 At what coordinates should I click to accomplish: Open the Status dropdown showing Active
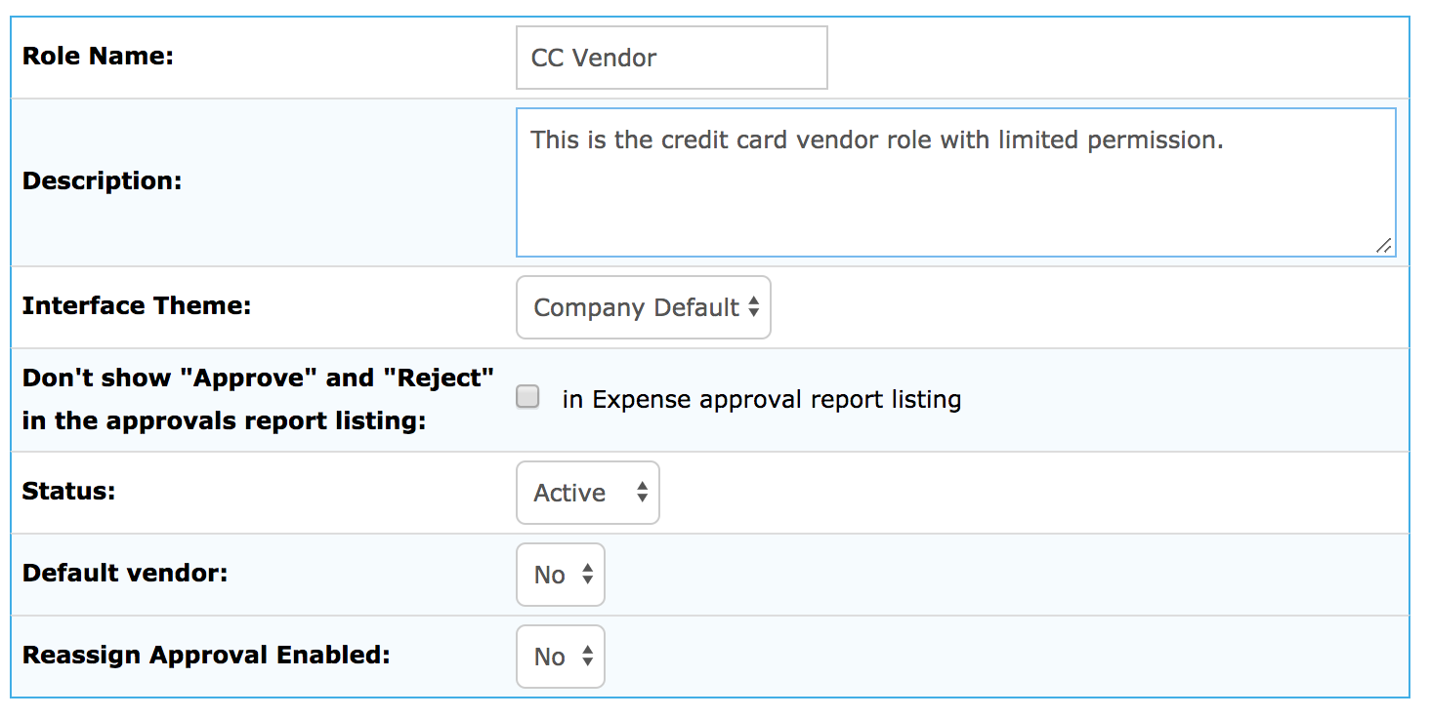(587, 493)
